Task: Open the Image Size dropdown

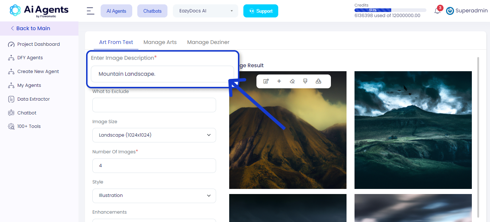Action: (154, 135)
